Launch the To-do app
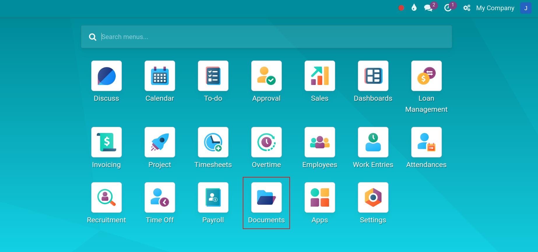Screen dimensions: 538x252 213,76
